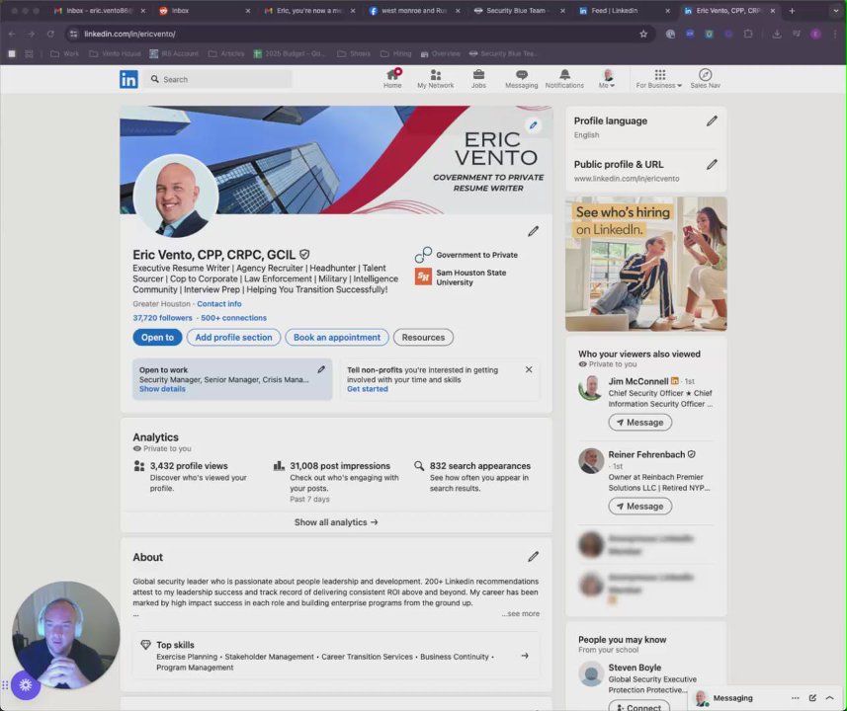Click Book an appointment button
The height and width of the screenshot is (711, 847).
[337, 338]
